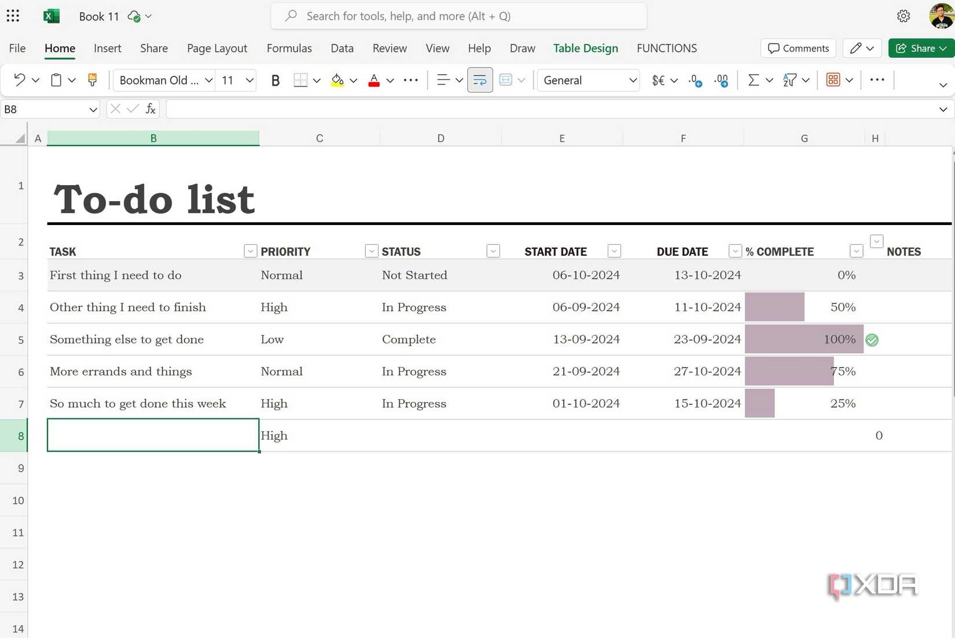The height and width of the screenshot is (638, 955).
Task: Apply the red font color swatch
Action: [374, 80]
